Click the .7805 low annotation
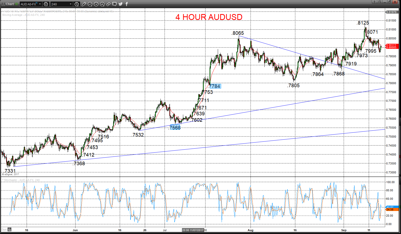Viewport: 401px width, 234px height. [x=293, y=85]
